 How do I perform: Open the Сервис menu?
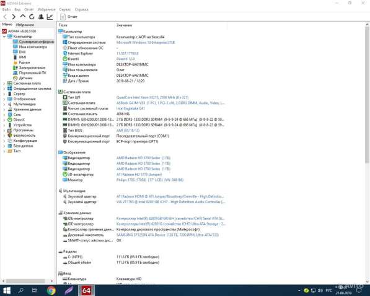(65, 9)
